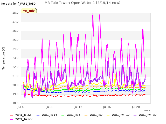Click the orange Wat1_Ts0 legend swatch

tap(86, 115)
